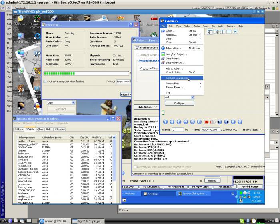
Task: Choose Exit from the File menu
Action: (182, 93)
